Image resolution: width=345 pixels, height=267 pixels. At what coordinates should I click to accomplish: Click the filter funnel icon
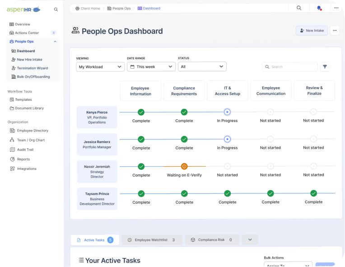[325, 67]
